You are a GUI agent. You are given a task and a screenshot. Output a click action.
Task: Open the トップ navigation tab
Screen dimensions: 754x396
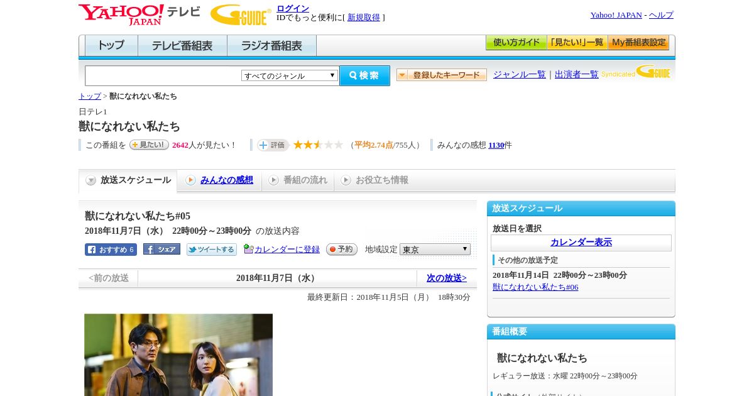click(111, 46)
